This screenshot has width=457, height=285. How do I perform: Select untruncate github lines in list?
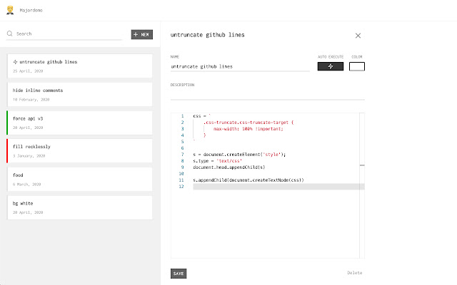[x=79, y=66]
